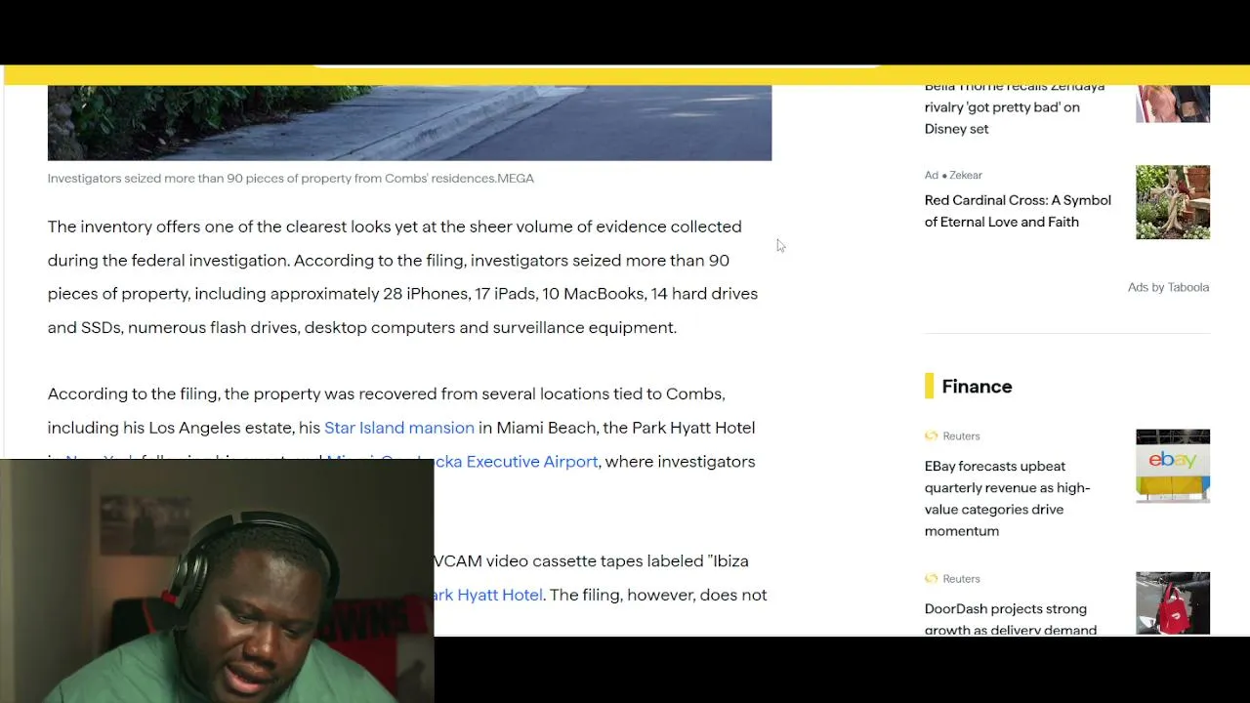Open the Star Island mansion link
Screen dimensions: 1250x703
coord(399,428)
